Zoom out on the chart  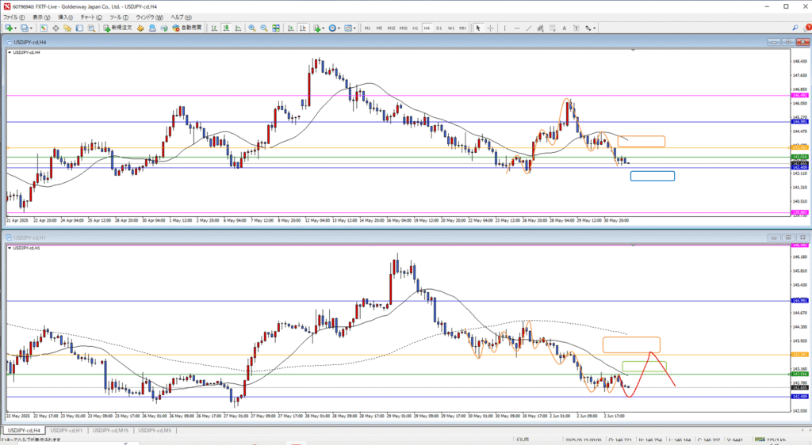coord(262,28)
